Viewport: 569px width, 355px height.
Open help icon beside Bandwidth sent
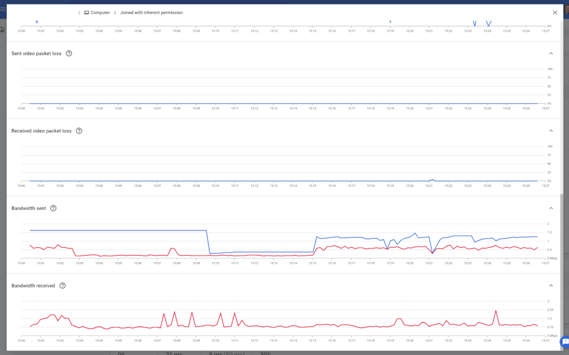pyautogui.click(x=53, y=208)
